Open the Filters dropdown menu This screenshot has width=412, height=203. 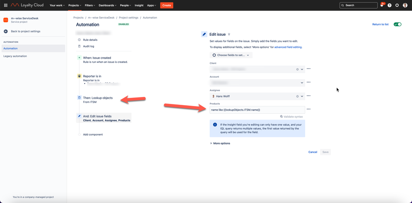coord(90,5)
